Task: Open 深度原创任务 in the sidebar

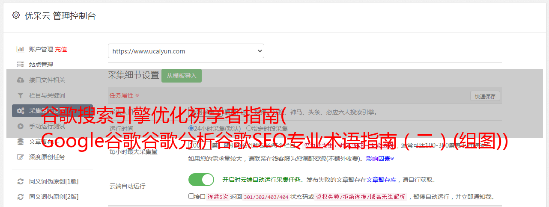Action: [47, 157]
